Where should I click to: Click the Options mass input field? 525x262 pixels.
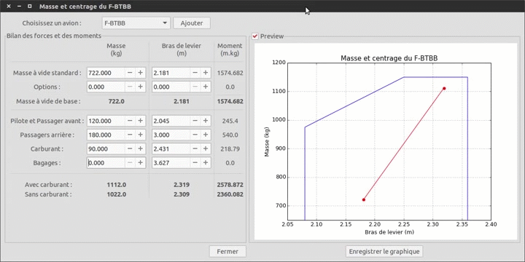click(106, 87)
